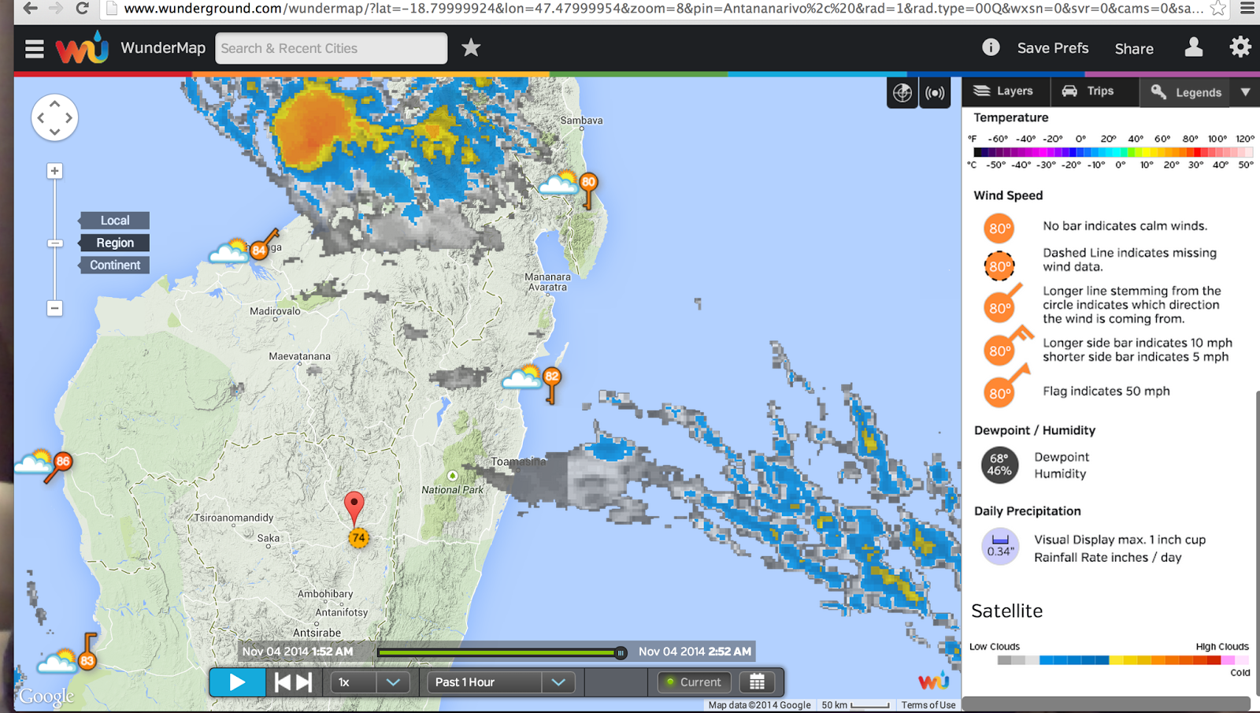Open the Past 1 Hour dropdown
Image resolution: width=1260 pixels, height=713 pixels.
coord(499,682)
